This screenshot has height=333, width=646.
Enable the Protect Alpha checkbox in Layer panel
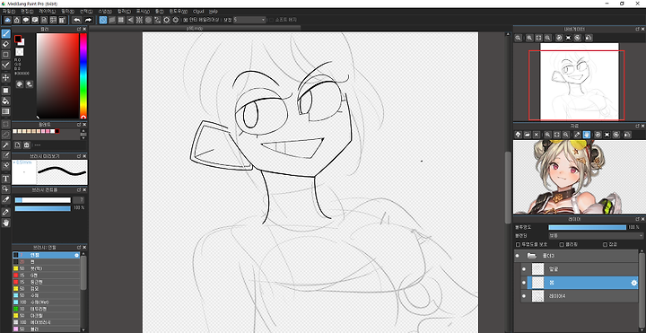pos(518,244)
